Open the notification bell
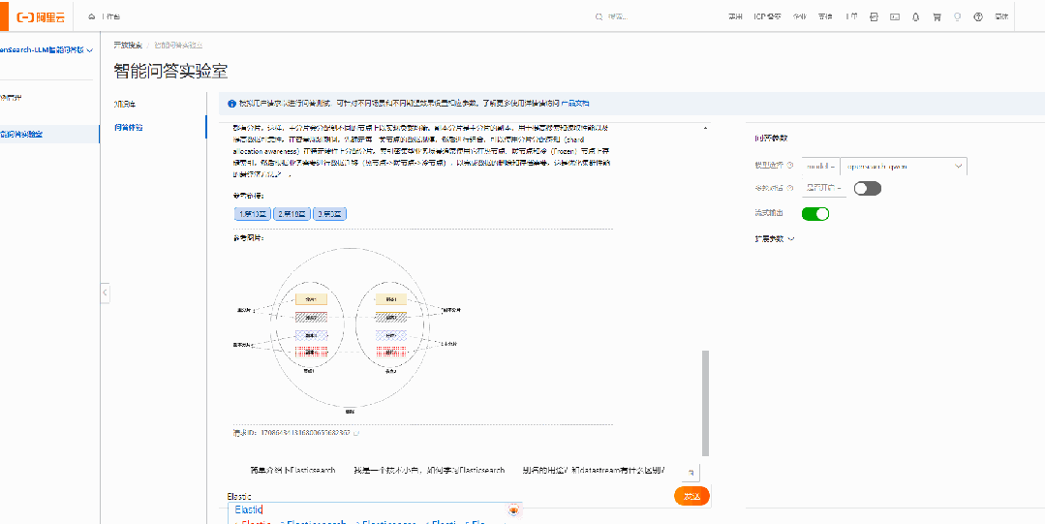The image size is (1045, 524). (x=916, y=16)
